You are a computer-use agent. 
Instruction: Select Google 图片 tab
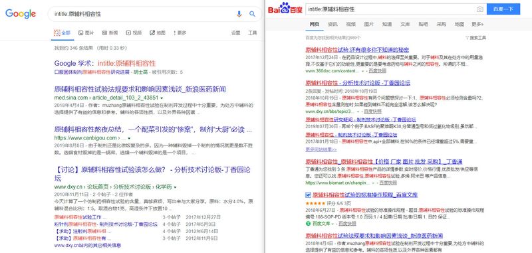tap(86, 33)
